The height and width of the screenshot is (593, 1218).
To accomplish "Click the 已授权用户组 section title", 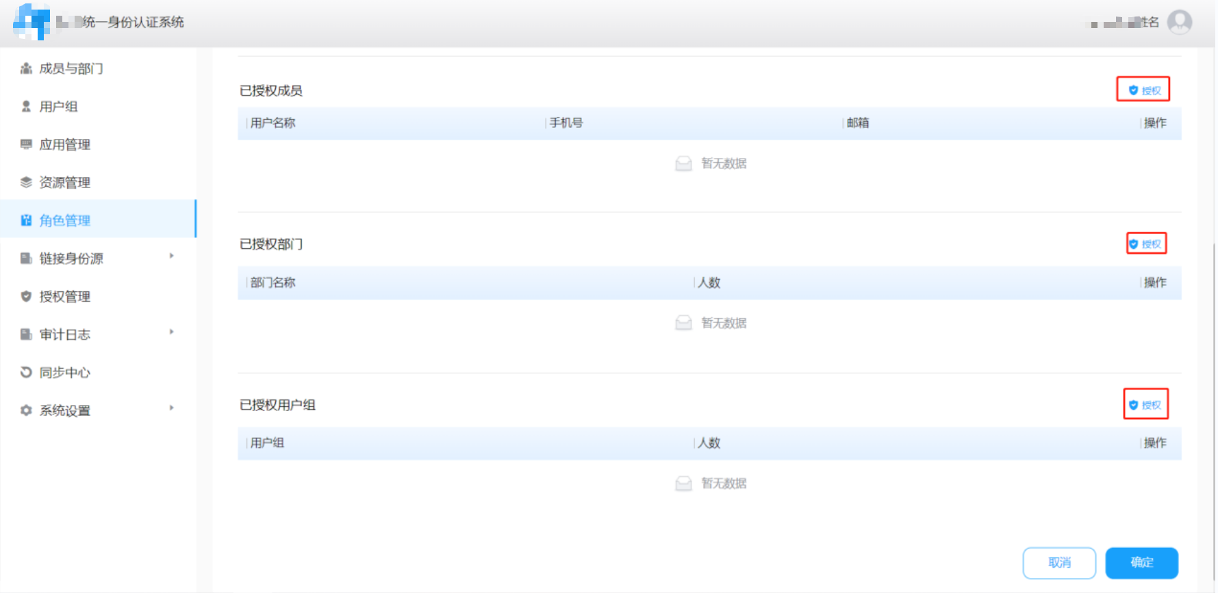I will point(277,405).
